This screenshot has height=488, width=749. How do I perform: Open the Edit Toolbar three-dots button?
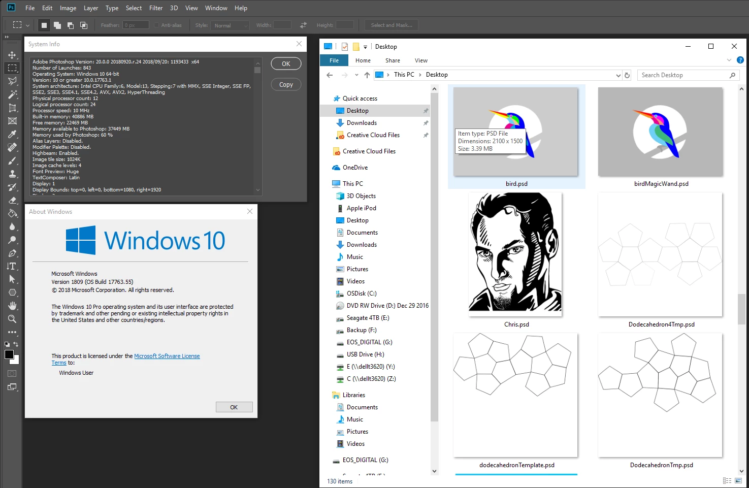[x=12, y=332]
